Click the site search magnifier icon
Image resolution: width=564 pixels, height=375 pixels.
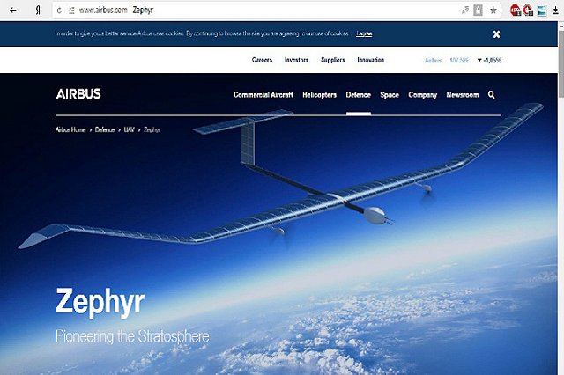pos(492,95)
